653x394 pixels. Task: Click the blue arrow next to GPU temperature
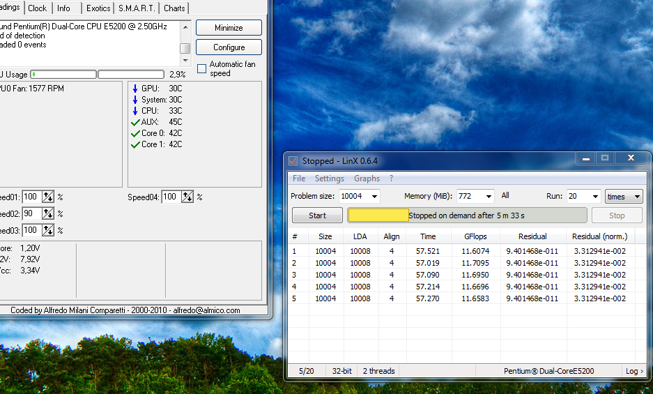pyautogui.click(x=135, y=89)
